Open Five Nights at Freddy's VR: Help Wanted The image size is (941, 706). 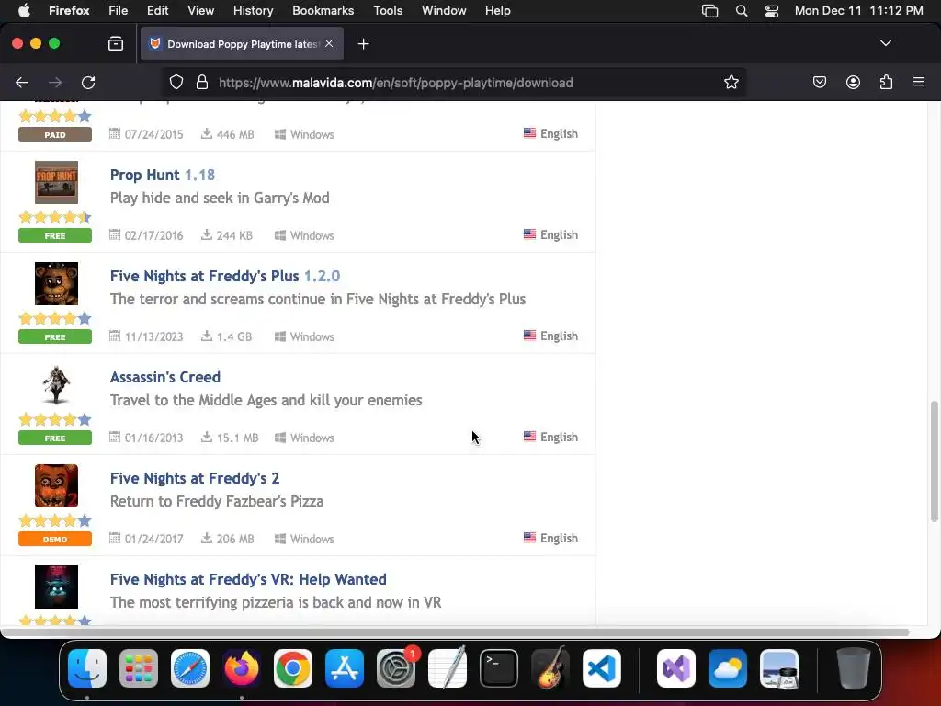click(248, 579)
